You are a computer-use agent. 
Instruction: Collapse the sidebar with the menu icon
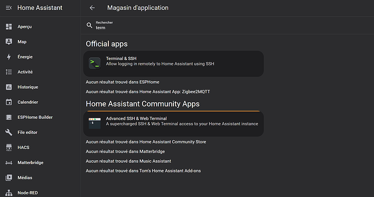click(x=9, y=8)
